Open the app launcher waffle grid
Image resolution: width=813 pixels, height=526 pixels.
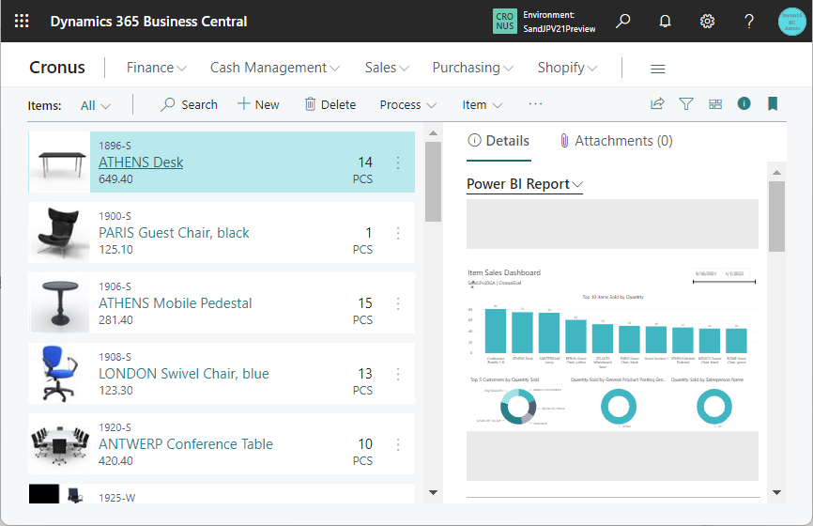pos(22,21)
